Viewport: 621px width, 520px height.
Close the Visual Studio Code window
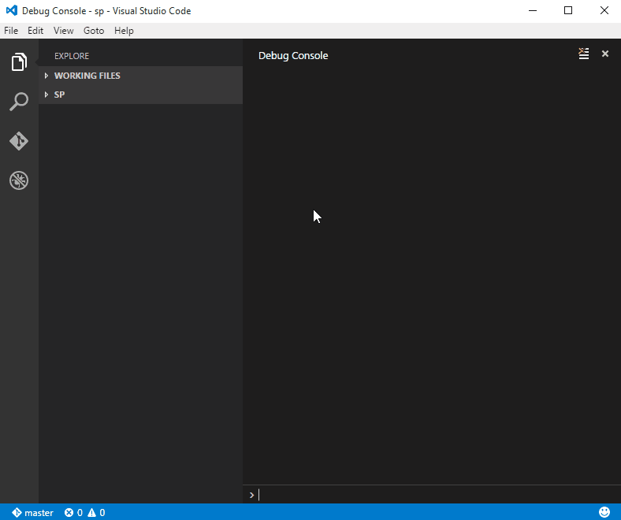(604, 11)
